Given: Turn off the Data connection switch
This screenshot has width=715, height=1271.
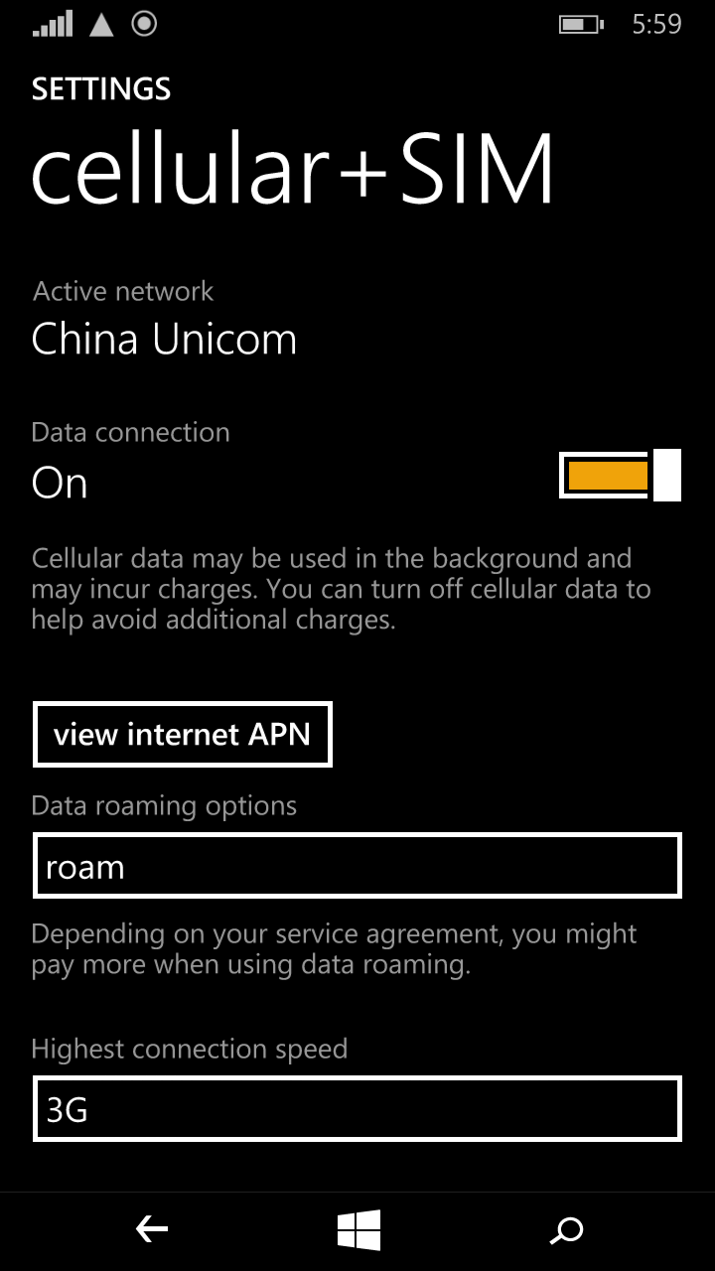Looking at the screenshot, I should tap(620, 476).
